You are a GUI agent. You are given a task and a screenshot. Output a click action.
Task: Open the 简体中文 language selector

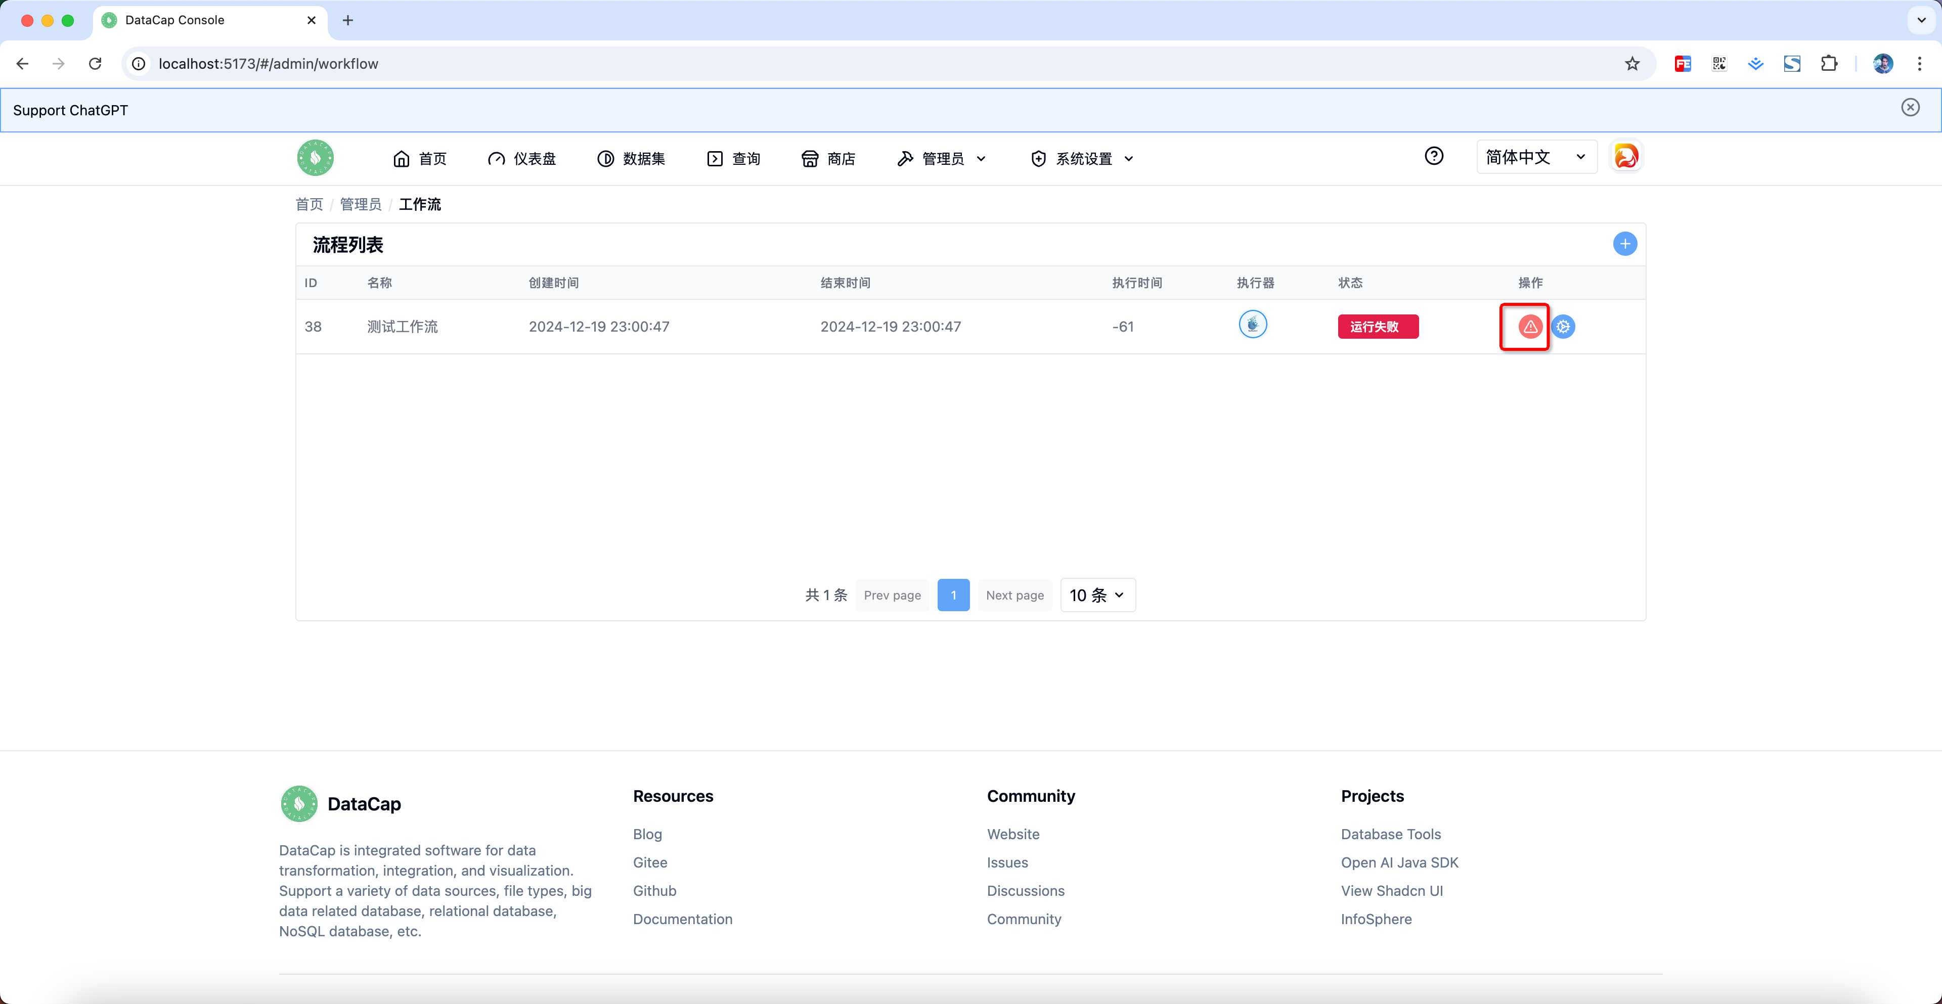1536,157
